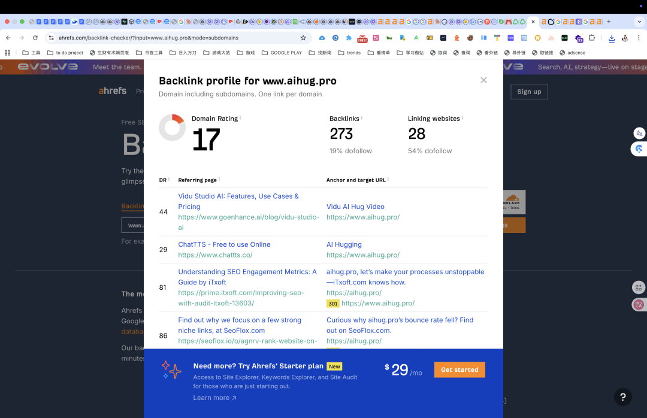Show the Domain Rating info tooltip icon
Image resolution: width=647 pixels, height=418 pixels.
coord(241,117)
